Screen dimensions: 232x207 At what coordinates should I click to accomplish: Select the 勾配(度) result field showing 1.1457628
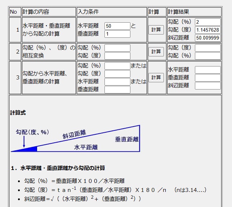coord(208,30)
